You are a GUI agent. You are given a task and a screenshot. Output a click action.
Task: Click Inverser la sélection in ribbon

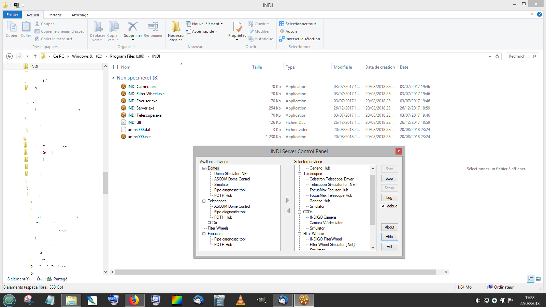coord(300,39)
